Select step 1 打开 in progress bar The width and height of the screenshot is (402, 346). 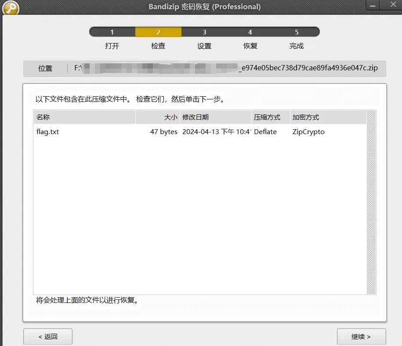(112, 32)
